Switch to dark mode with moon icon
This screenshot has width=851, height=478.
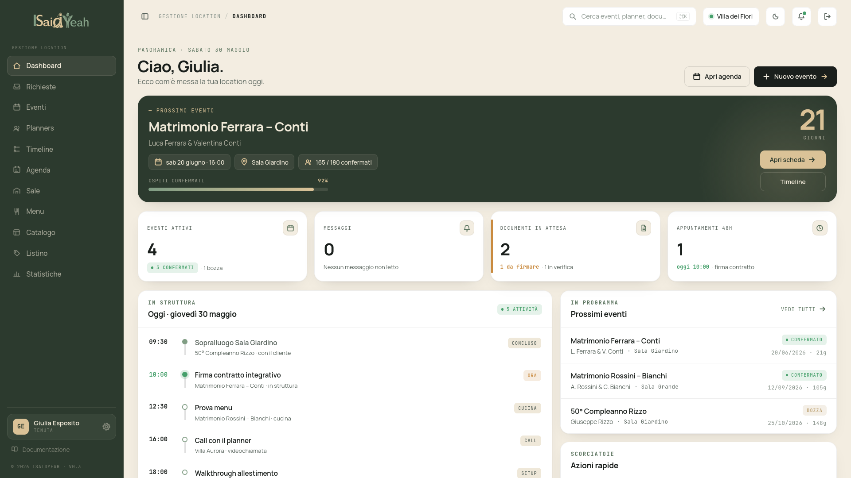[x=775, y=16]
